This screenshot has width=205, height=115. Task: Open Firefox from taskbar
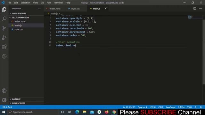[107, 112]
